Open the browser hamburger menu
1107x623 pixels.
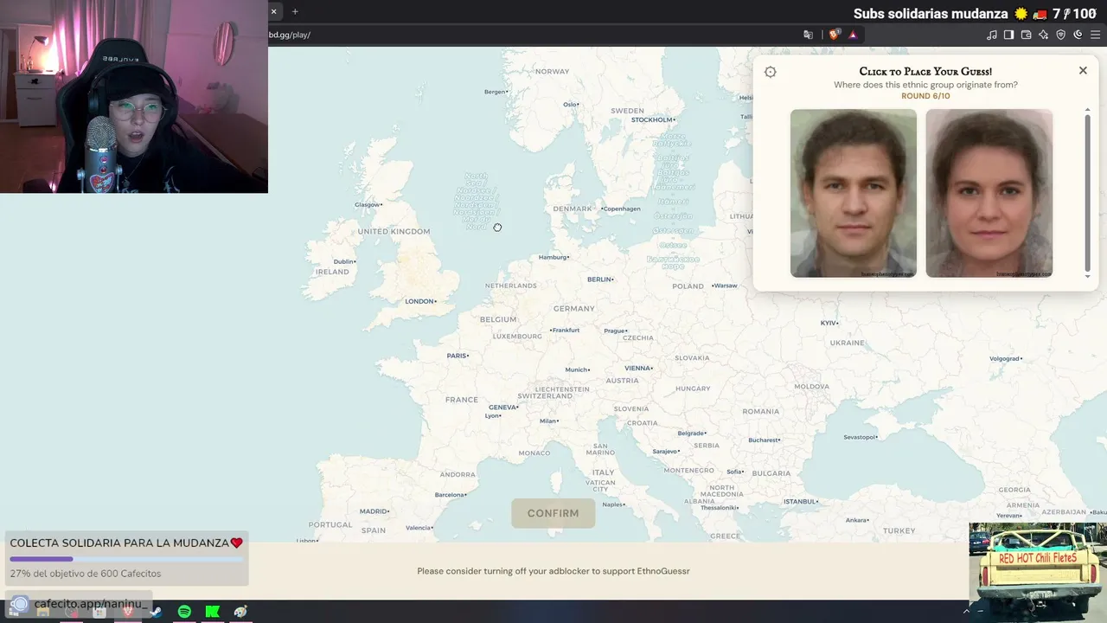click(1096, 35)
